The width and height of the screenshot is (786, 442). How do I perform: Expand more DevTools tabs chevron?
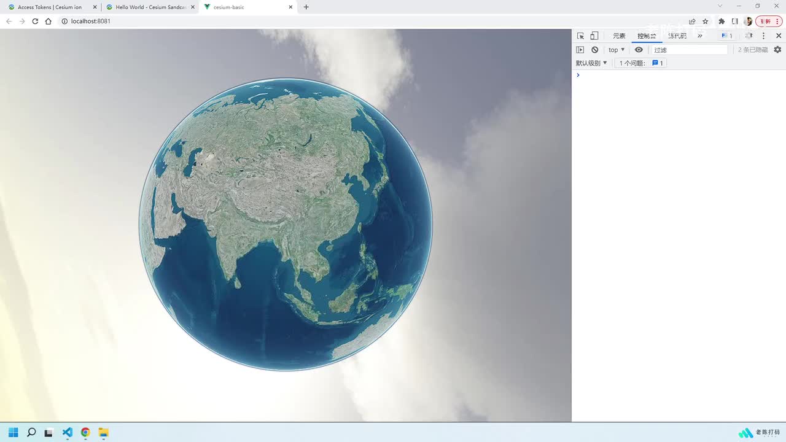tap(699, 36)
